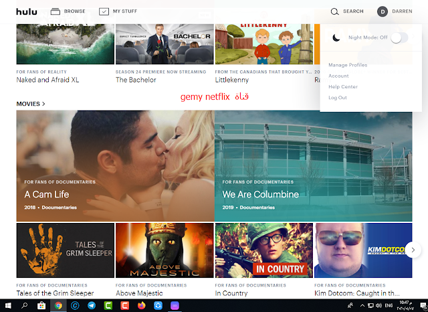Viewport: 428px width, 312px height.
Task: Open the taskbar clock and date
Action: 405,305
